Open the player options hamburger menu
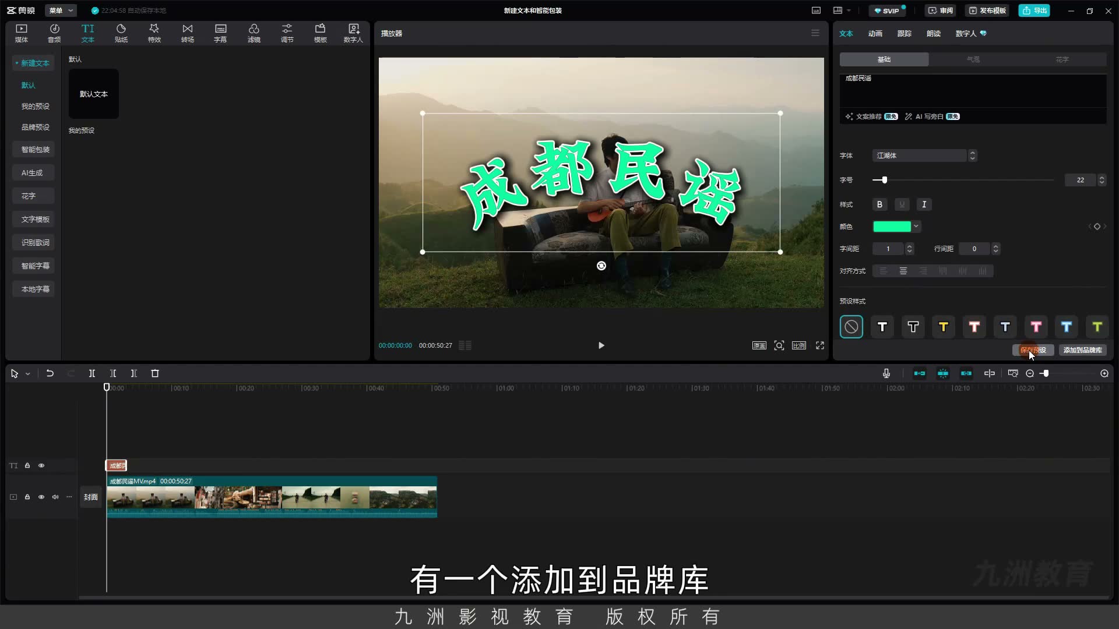This screenshot has width=1119, height=629. (x=815, y=33)
